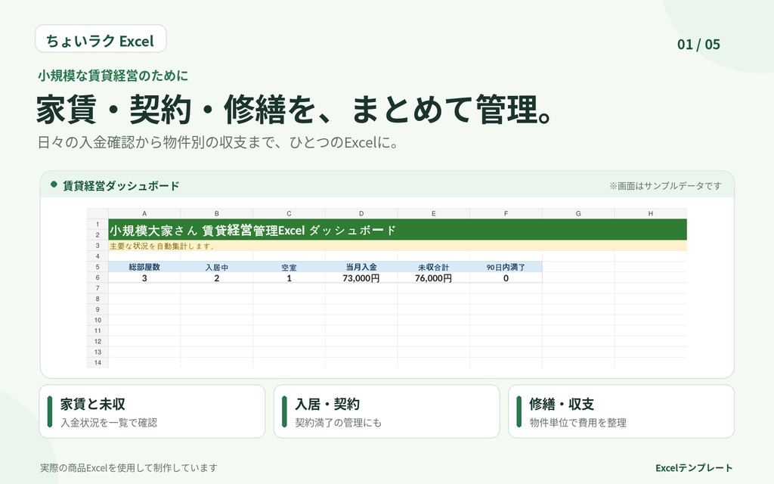Select column header A in spreadsheet
Screen dimensions: 774x484
click(x=144, y=213)
